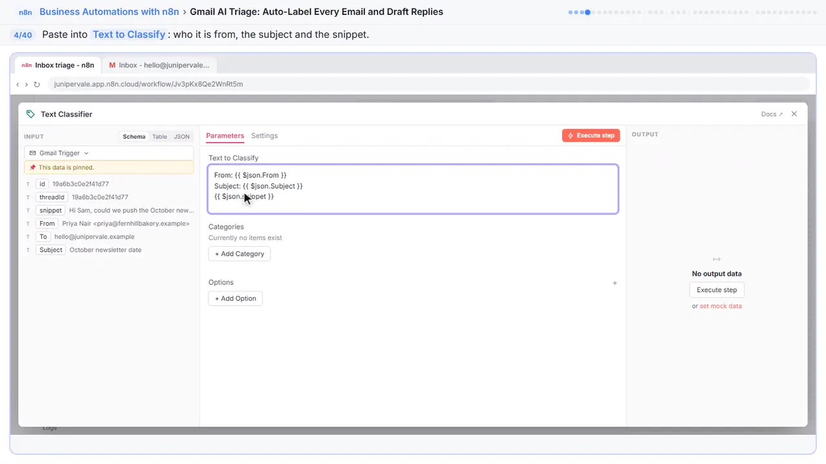Click the plus icon beside Options
The height and width of the screenshot is (464, 826).
615,283
